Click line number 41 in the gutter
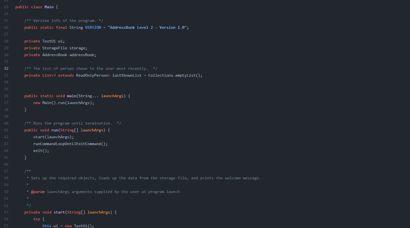The height and width of the screenshot is (228, 410). tap(6, 130)
